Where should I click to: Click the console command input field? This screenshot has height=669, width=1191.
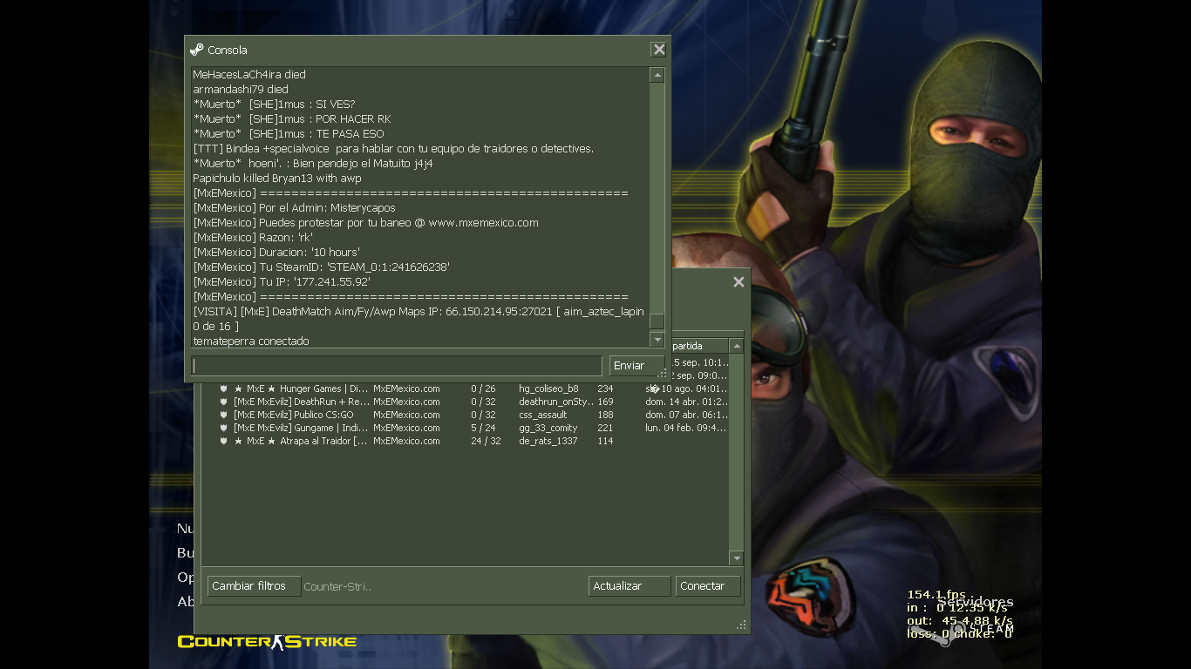click(x=397, y=366)
